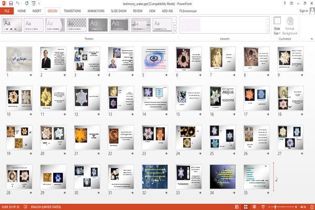Click ENGLISH (UNITED STATES) language indicator
The image size is (315, 210).
46,207
